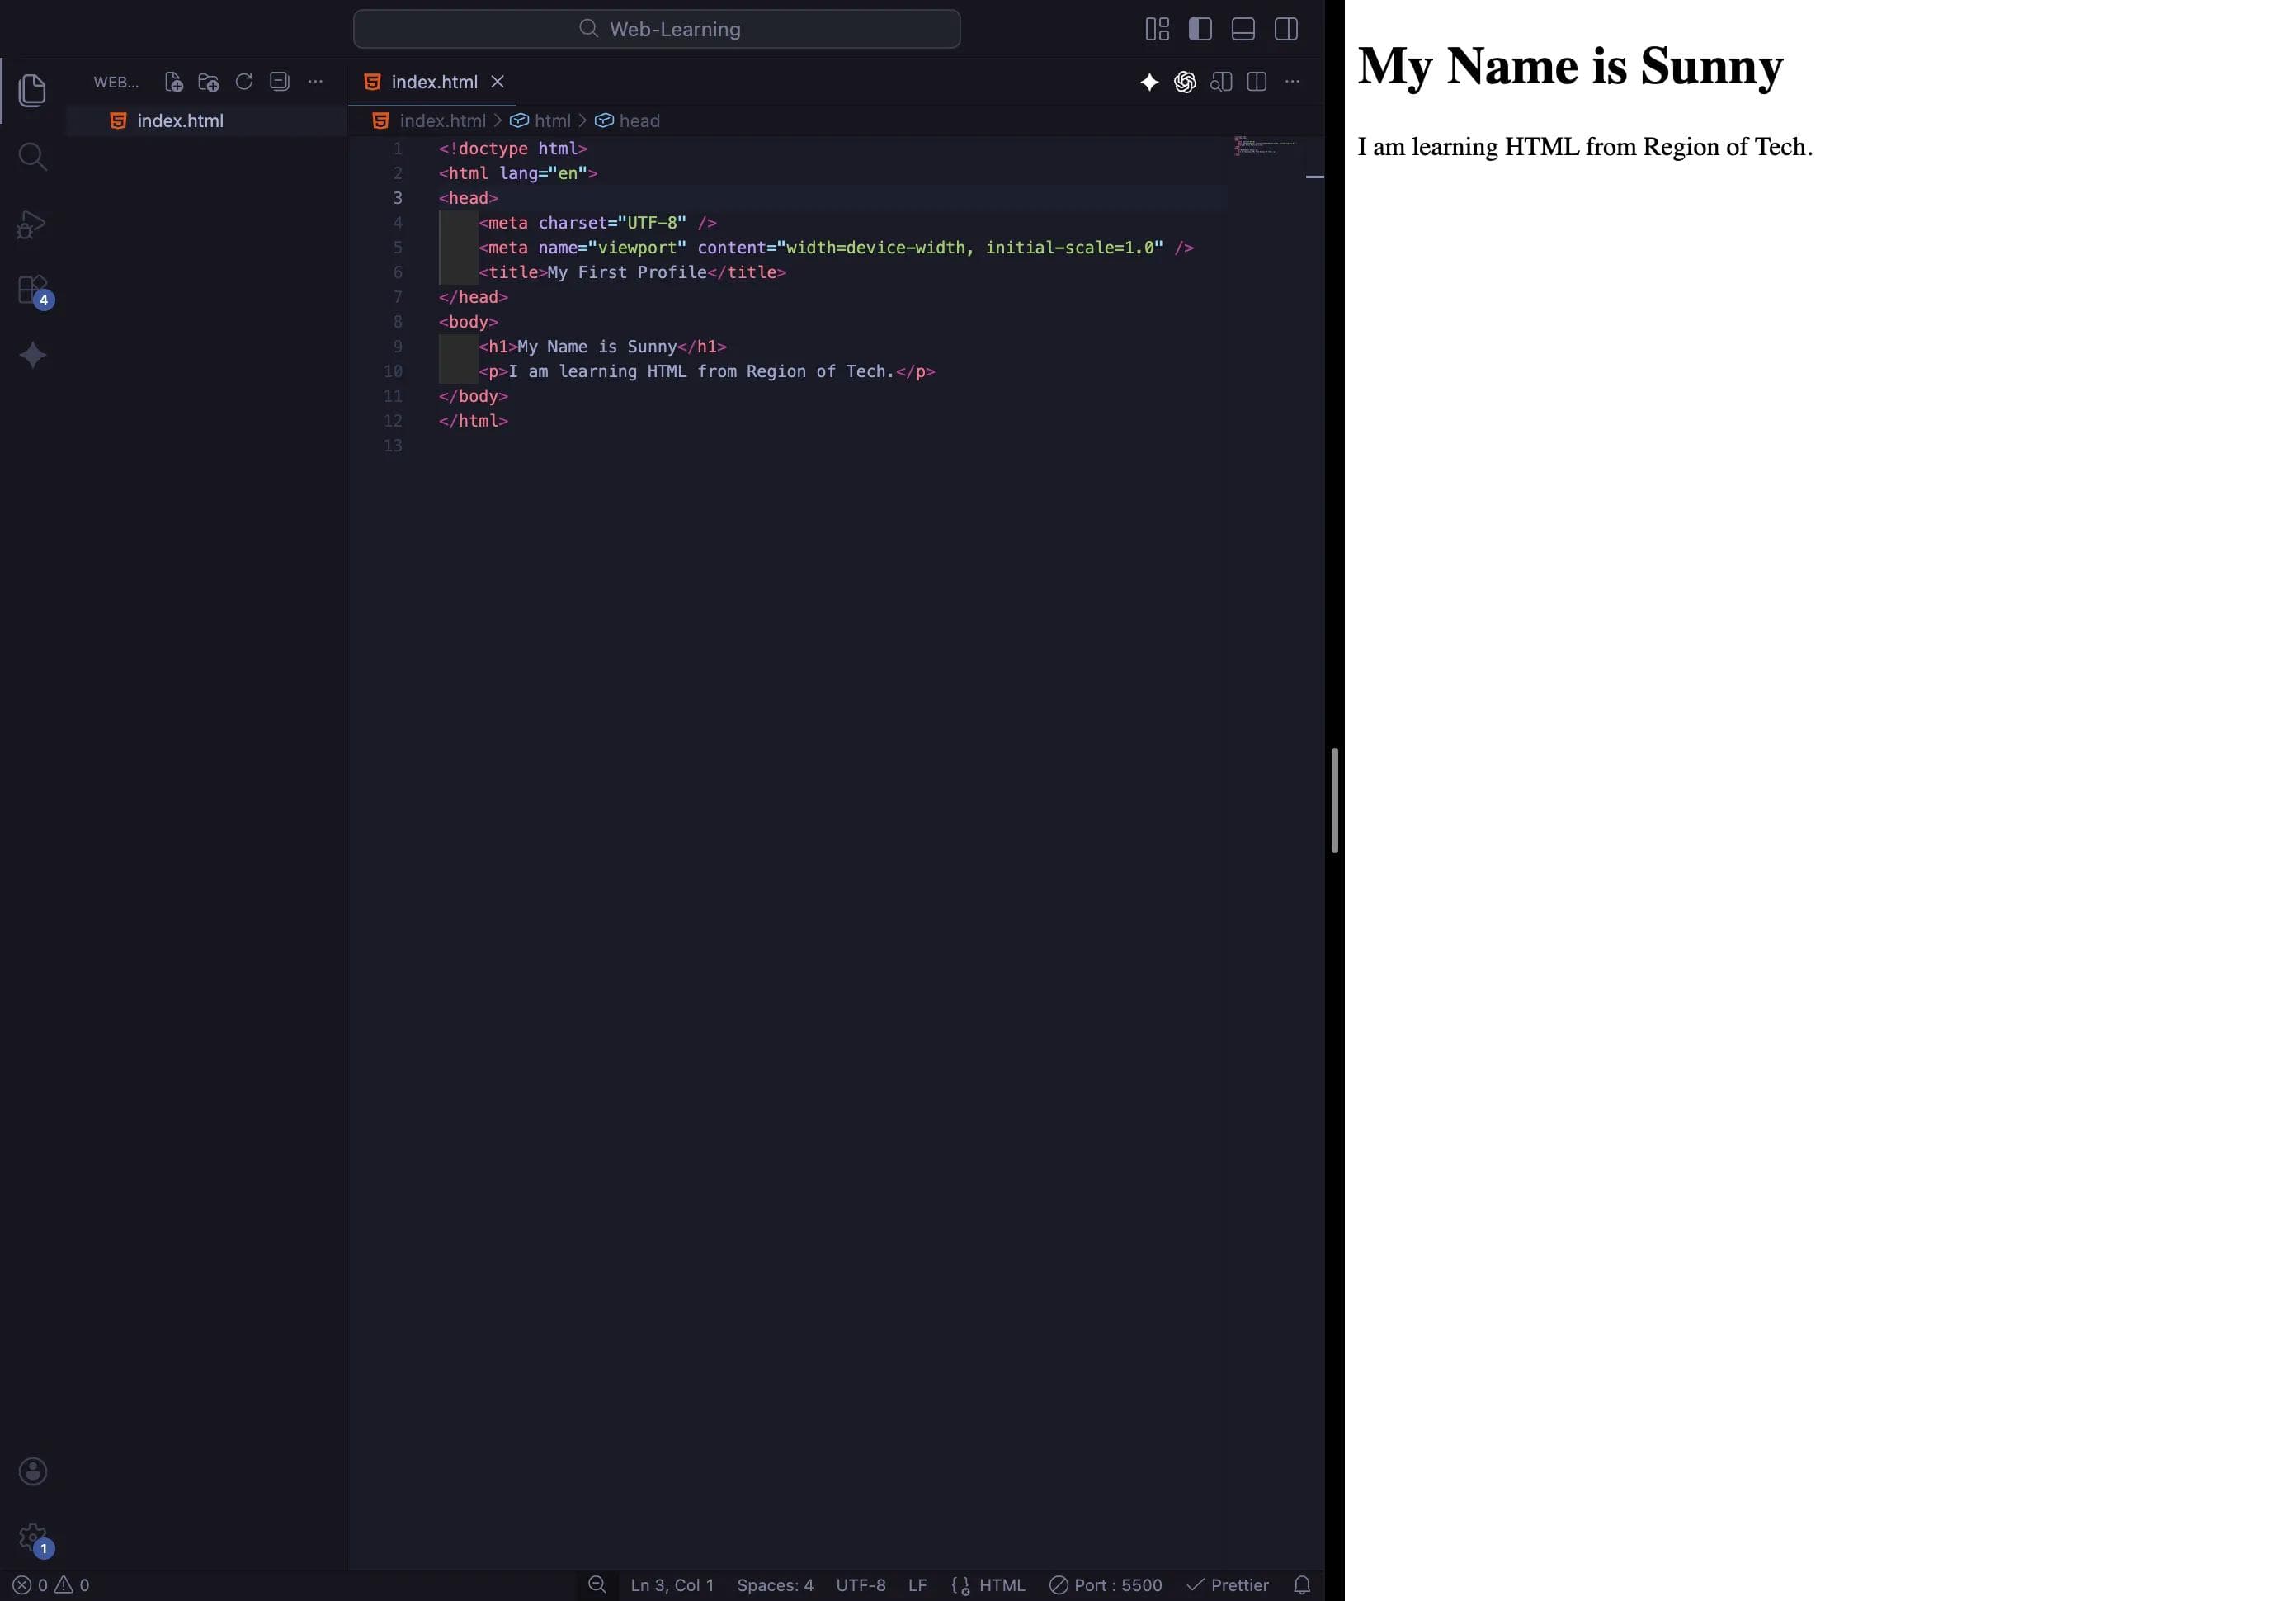
Task: Click the ChatGPT icon in editor toolbar
Action: click(x=1185, y=82)
